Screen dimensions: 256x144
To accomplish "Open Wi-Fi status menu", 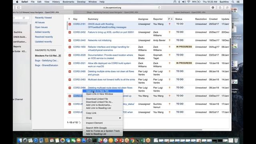I will point(189,2).
